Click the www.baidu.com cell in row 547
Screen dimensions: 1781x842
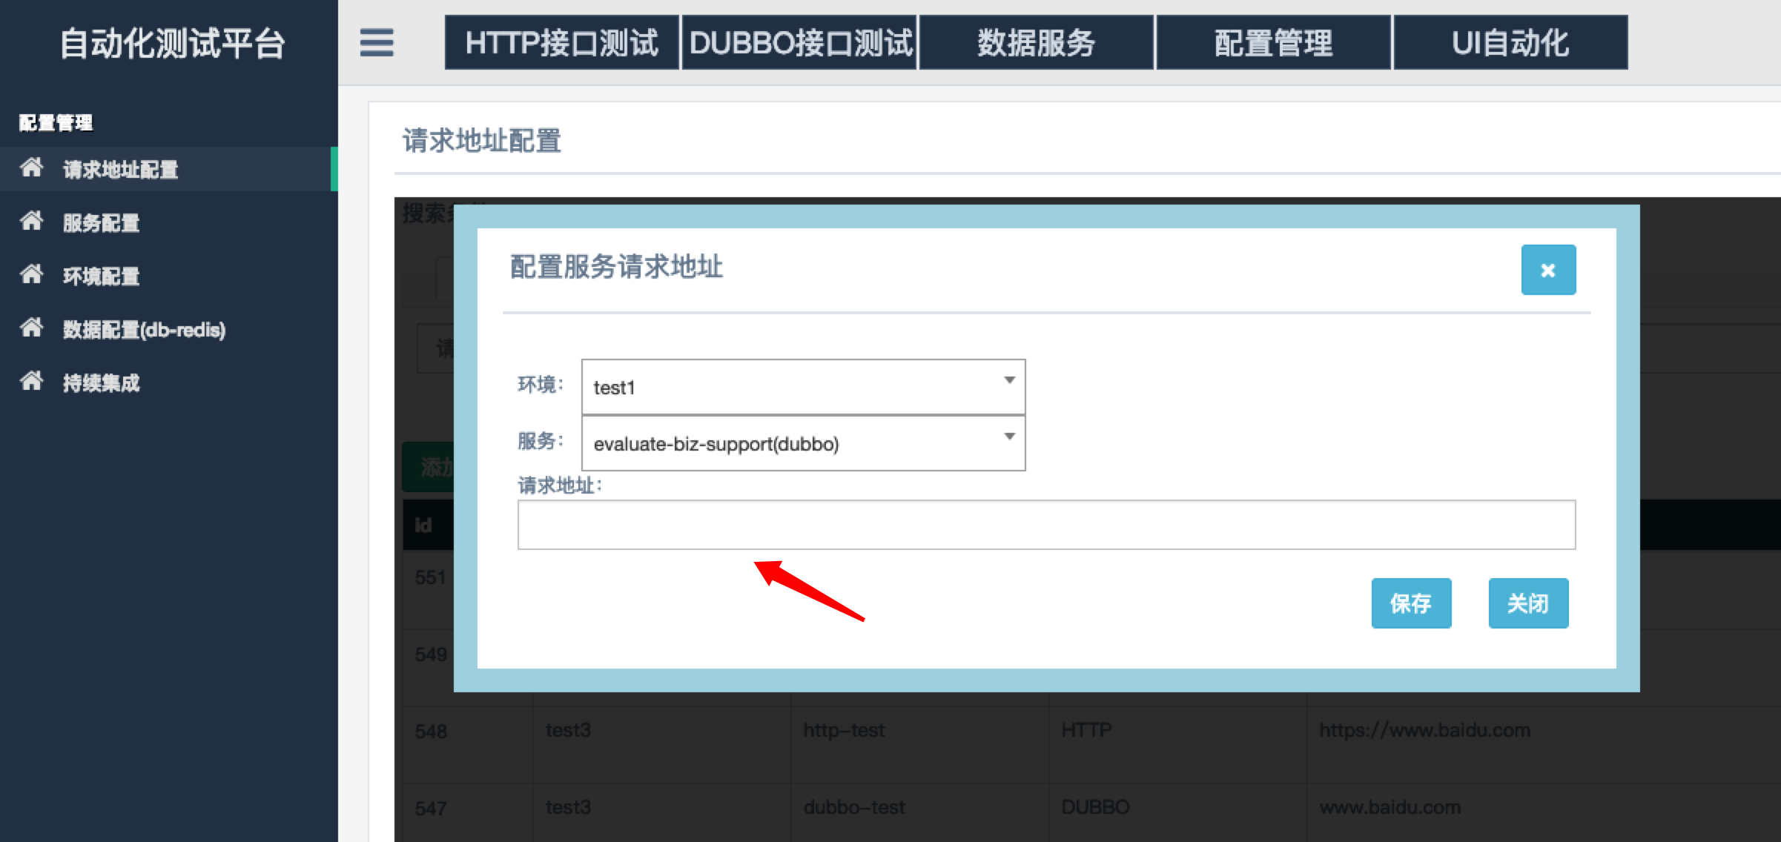coord(1390,807)
